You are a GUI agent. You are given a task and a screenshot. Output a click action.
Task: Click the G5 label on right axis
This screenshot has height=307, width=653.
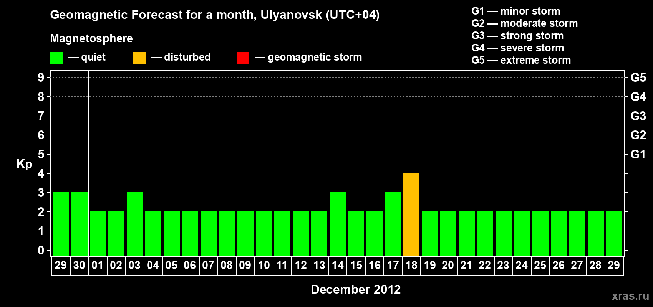638,78
